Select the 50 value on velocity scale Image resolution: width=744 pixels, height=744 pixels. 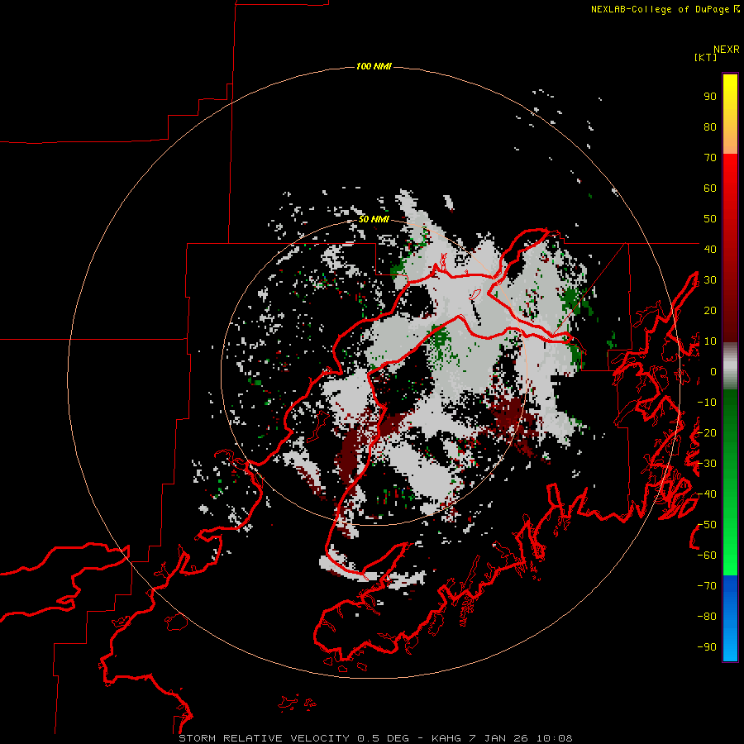pos(710,219)
